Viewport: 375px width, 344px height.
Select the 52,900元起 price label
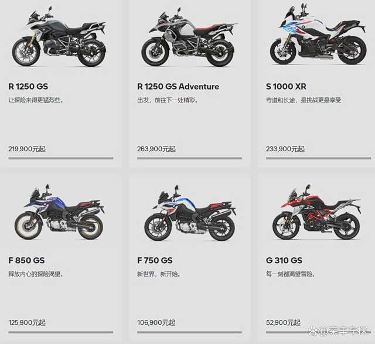(x=283, y=323)
